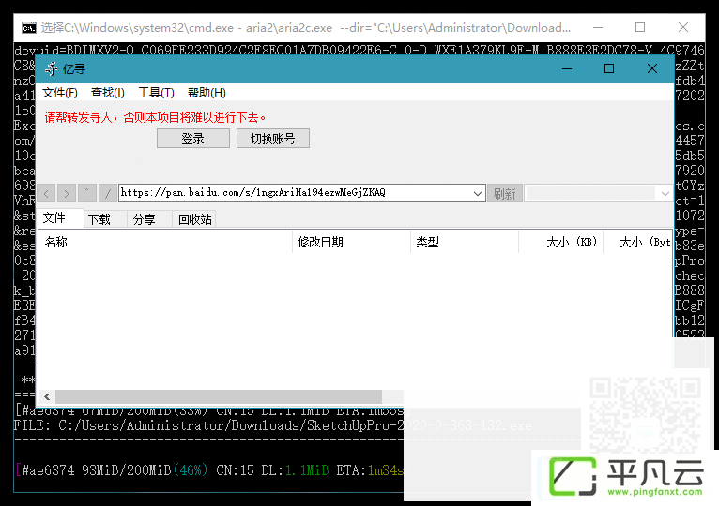Sort files by the 名称 column header
719x506 pixels.
tap(166, 243)
